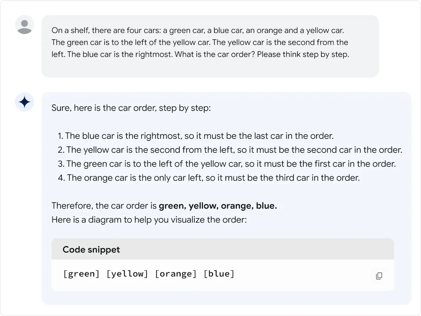Click the word [green] in the code block
This screenshot has height=316, width=421.
point(81,274)
